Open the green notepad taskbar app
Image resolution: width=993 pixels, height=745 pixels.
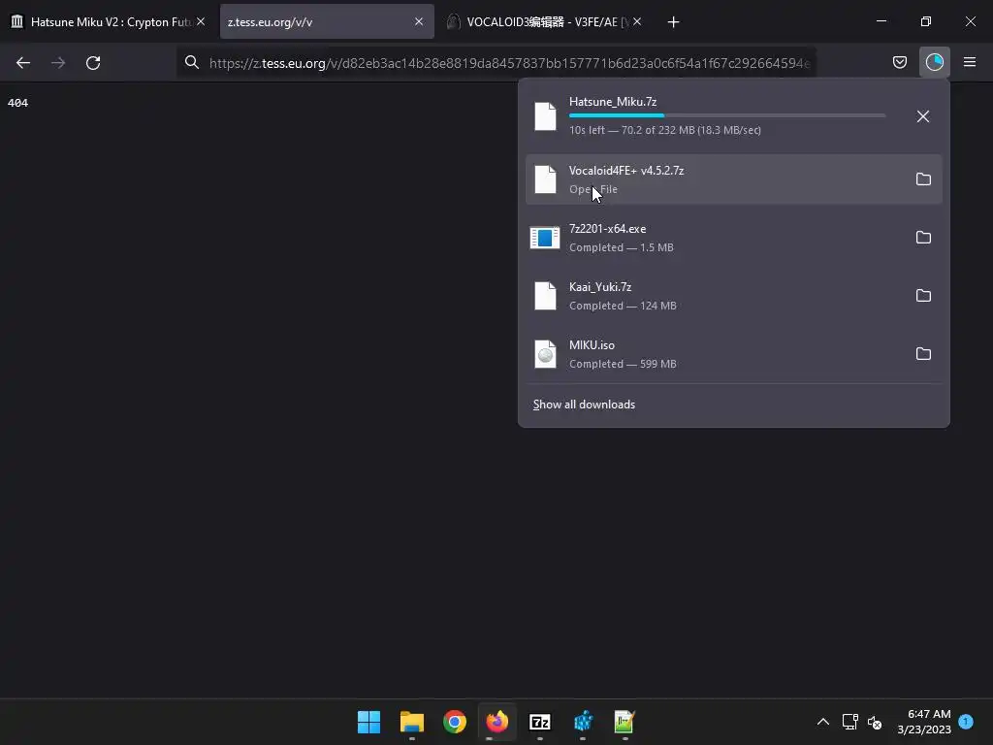pos(625,722)
